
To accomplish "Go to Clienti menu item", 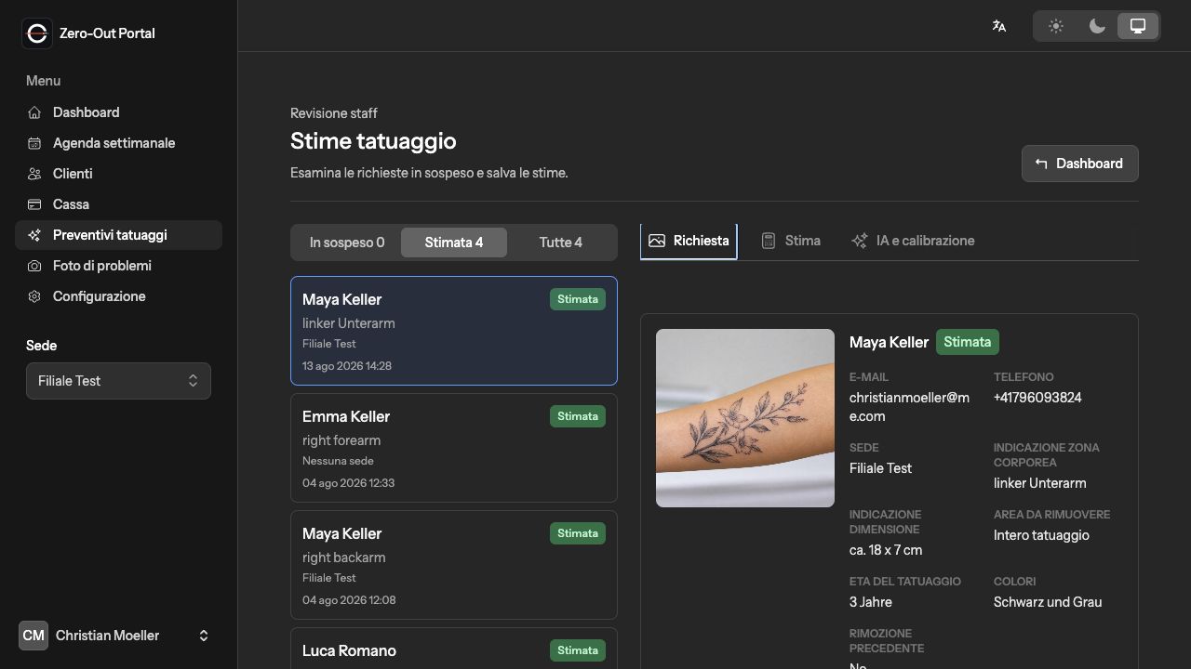I will pyautogui.click(x=118, y=174).
